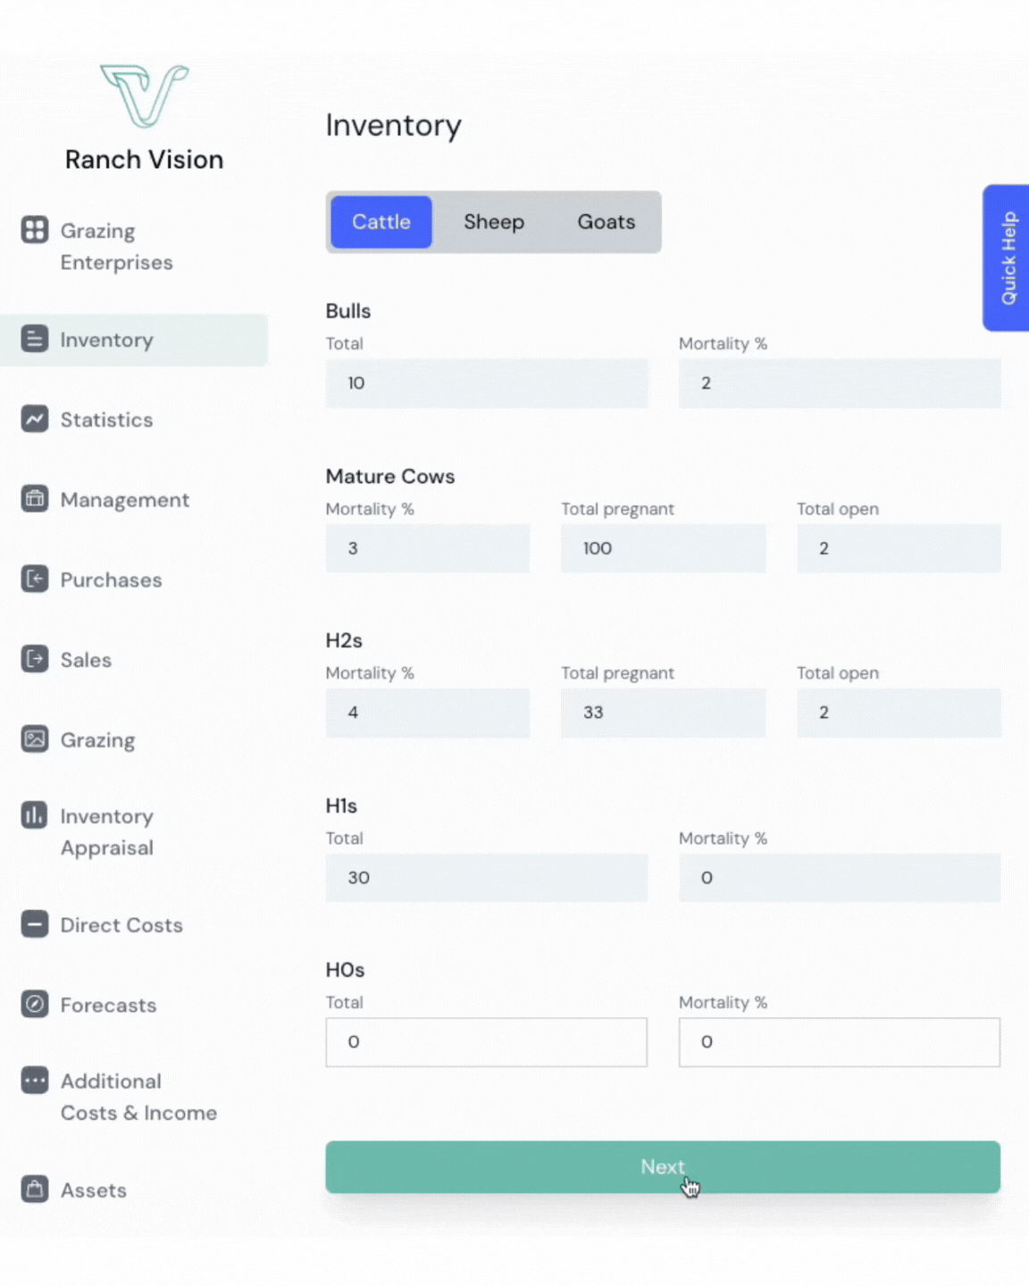Go to Additional Costs & Income page
This screenshot has height=1286, width=1029.
138,1097
